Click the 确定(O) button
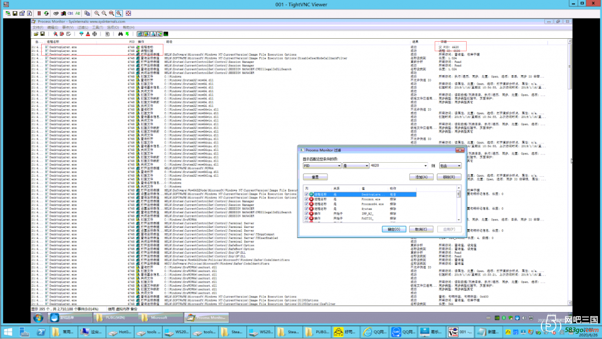602x339 pixels. pyautogui.click(x=394, y=229)
